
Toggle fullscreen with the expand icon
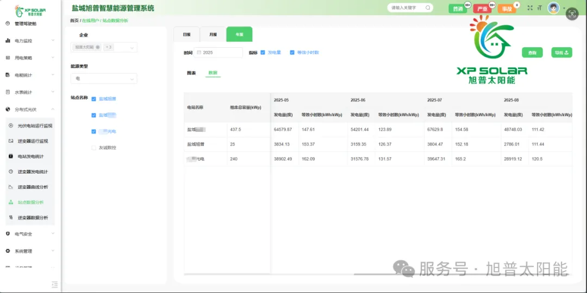click(x=530, y=8)
